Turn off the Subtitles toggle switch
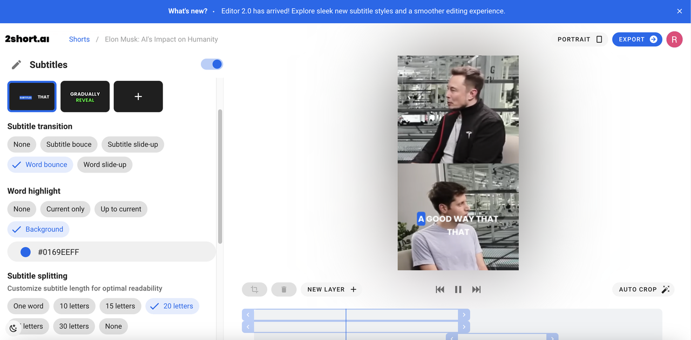The width and height of the screenshot is (691, 340). pos(212,64)
